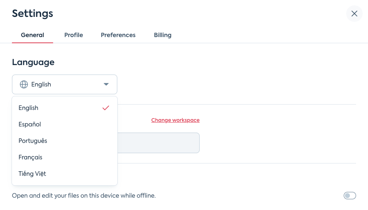This screenshot has height=210, width=368.
Task: Click the Settings dialog title
Action: click(x=33, y=14)
